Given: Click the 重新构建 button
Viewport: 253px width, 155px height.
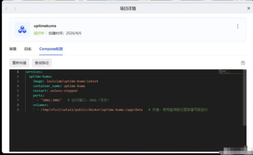Looking at the screenshot, I should tap(19, 63).
